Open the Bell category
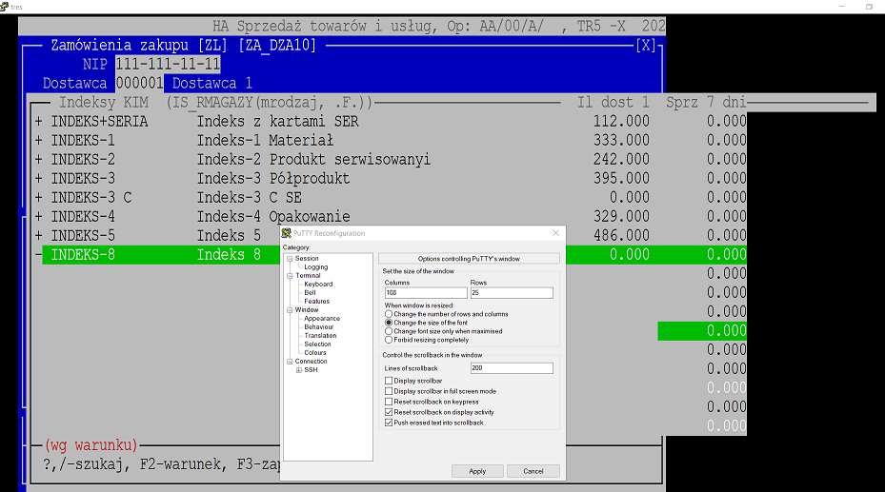This screenshot has width=885, height=492. pos(310,292)
